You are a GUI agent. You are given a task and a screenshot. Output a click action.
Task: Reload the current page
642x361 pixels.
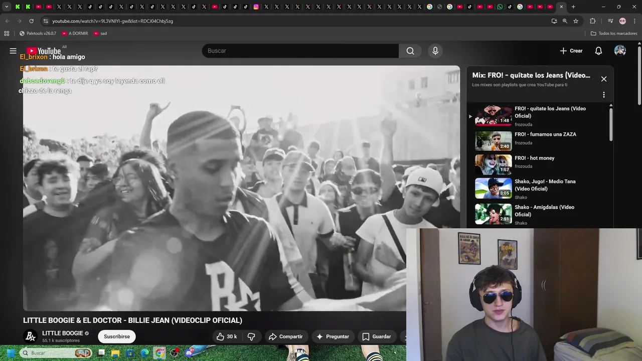[x=31, y=21]
